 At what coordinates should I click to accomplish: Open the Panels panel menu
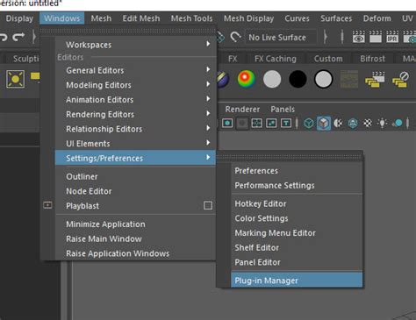click(x=283, y=110)
